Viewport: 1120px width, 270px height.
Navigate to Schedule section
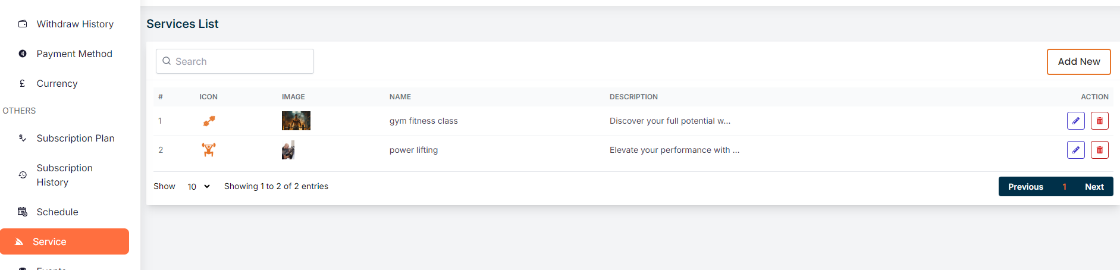pyautogui.click(x=57, y=212)
